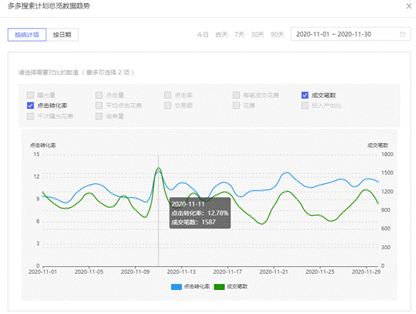Click the 2020-11-17 x-axis label

[x=227, y=272]
